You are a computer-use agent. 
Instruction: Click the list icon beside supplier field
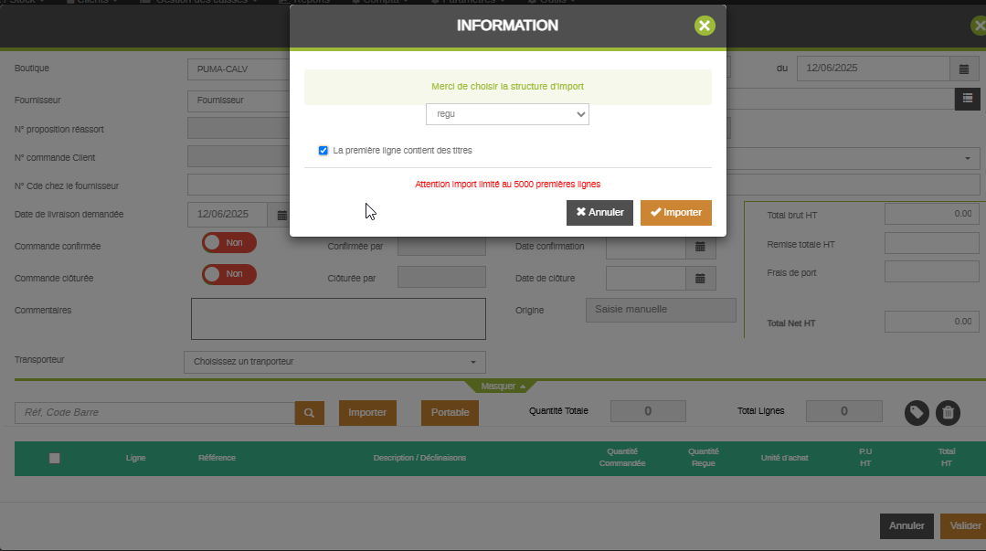click(x=967, y=98)
